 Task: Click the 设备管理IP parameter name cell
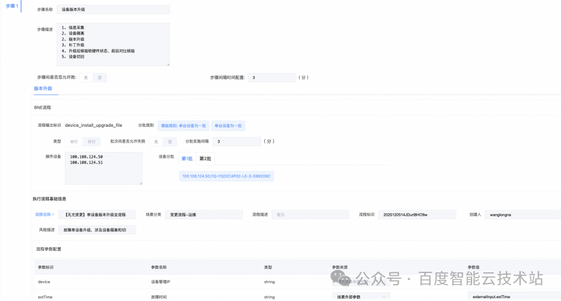[161, 282]
